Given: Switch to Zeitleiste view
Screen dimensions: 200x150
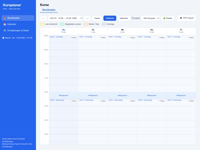Looking at the screenshot, I should click(x=110, y=18).
